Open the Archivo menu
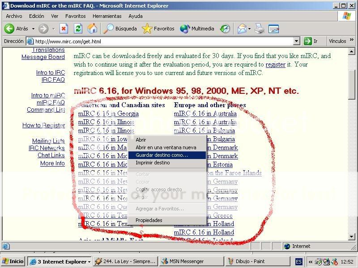 pos(14,16)
